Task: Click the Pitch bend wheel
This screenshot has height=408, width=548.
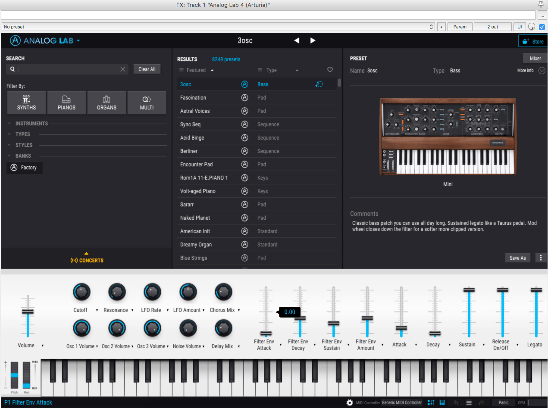Action: tap(15, 375)
